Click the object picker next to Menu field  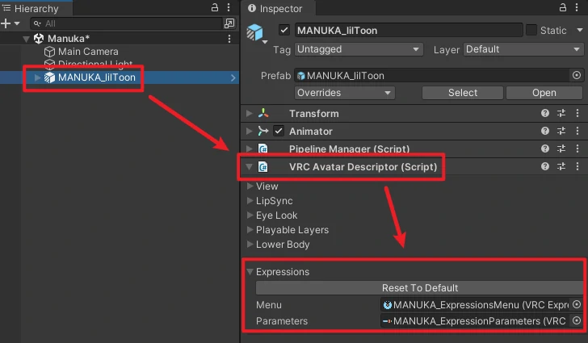(x=576, y=305)
